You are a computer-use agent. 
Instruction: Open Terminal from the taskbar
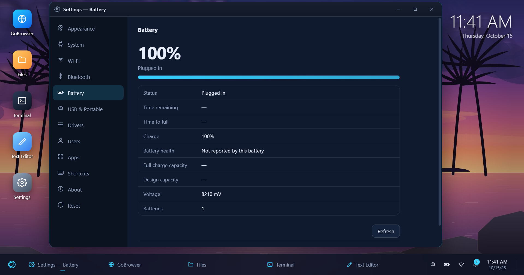point(281,265)
